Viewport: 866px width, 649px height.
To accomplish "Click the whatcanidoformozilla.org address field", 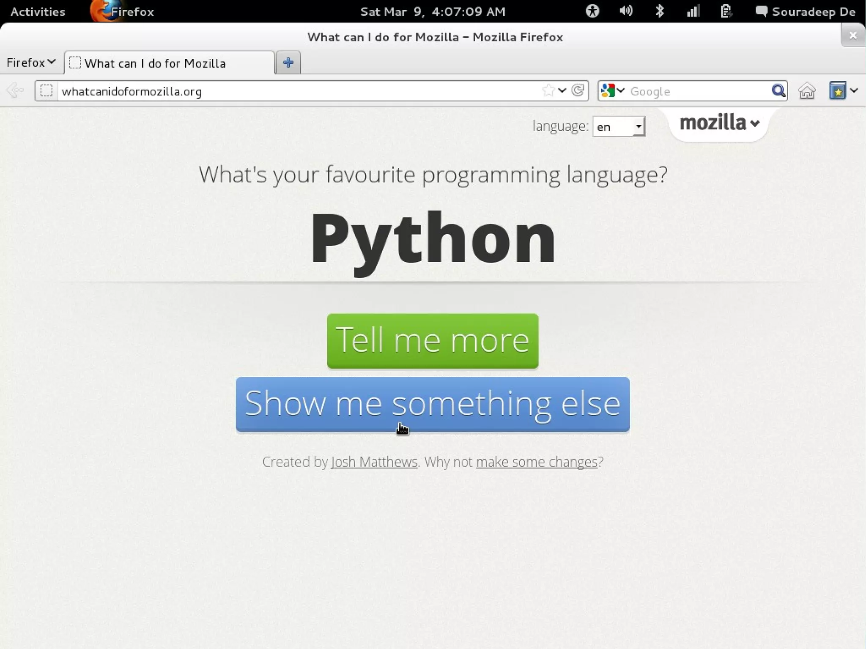I will [296, 91].
